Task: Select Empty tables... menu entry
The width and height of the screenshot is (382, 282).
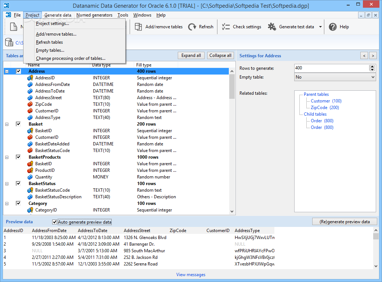Action: click(50, 50)
